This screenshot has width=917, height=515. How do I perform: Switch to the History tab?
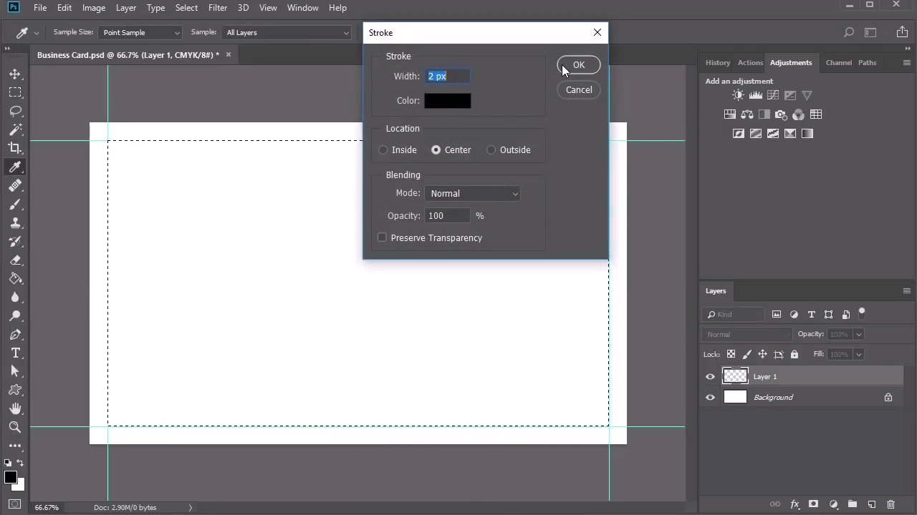click(717, 63)
